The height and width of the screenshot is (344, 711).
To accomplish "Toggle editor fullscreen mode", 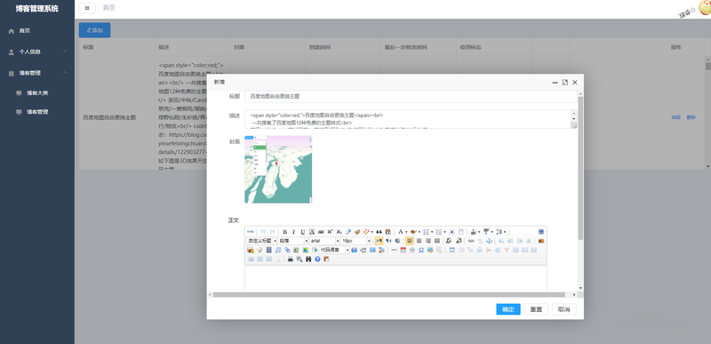I will tap(541, 232).
